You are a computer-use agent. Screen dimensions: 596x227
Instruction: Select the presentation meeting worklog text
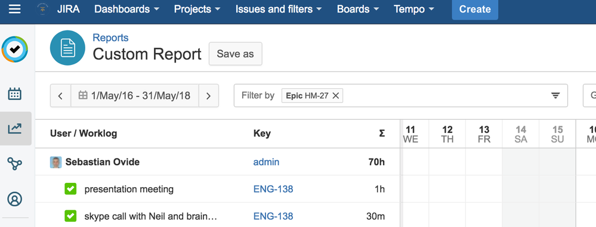click(129, 189)
